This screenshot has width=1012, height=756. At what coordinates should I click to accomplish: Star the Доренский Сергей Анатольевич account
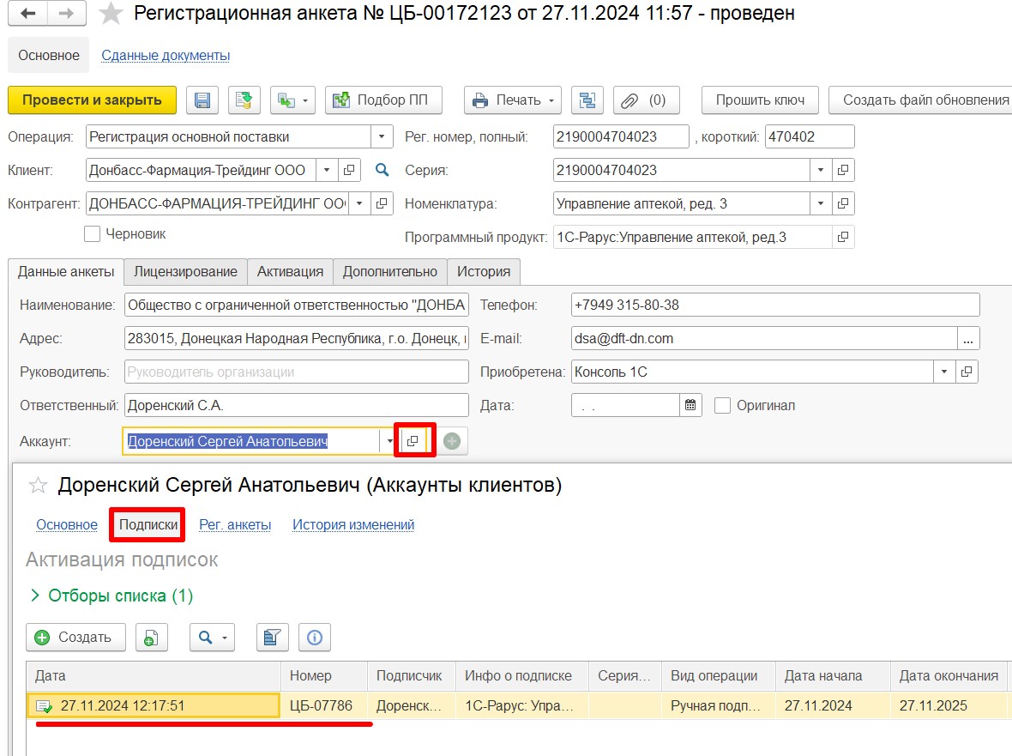coord(38,486)
